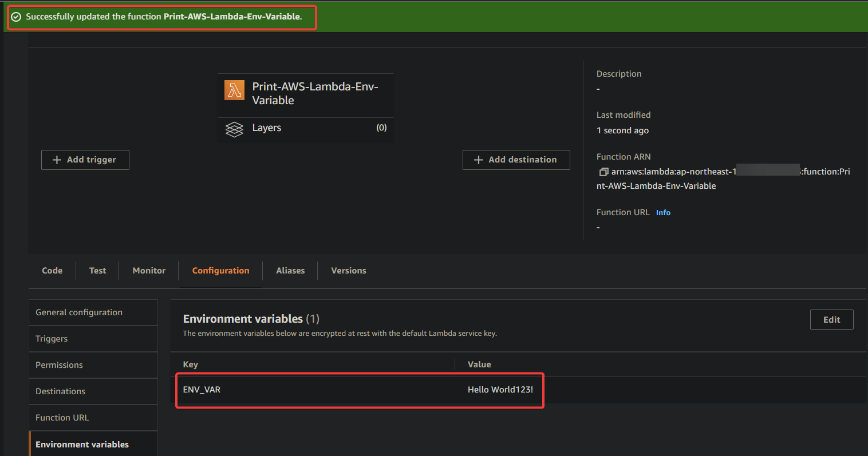Screen dimensions: 868x456
Task: Open the Monitor tab
Action: pyautogui.click(x=149, y=271)
